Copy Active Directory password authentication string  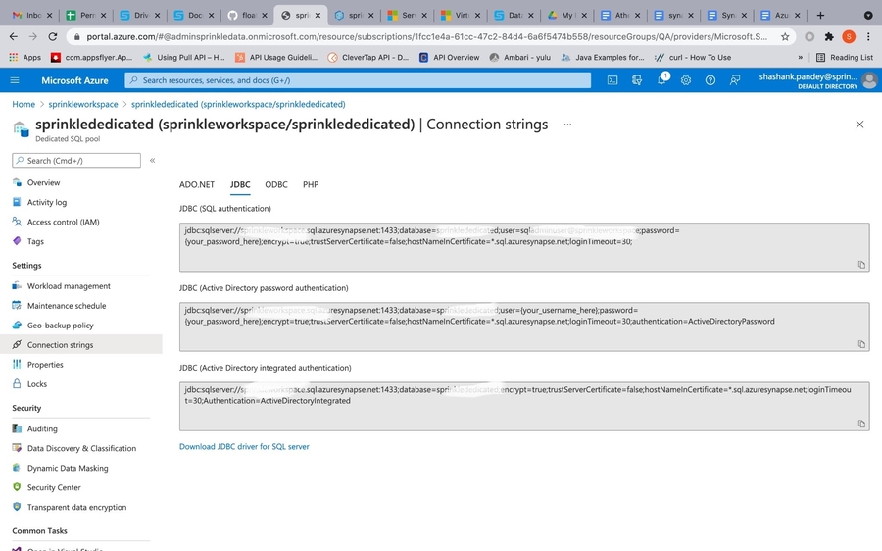[861, 344]
